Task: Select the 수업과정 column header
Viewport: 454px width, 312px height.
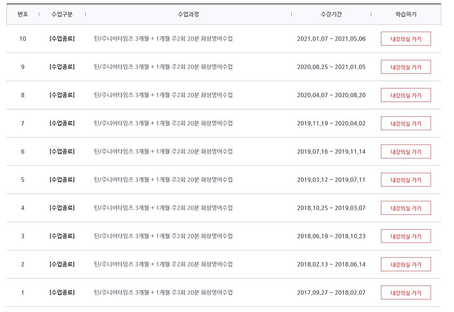Action: click(x=188, y=14)
